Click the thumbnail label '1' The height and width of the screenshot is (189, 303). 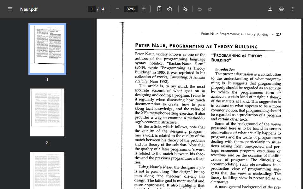tap(47, 79)
